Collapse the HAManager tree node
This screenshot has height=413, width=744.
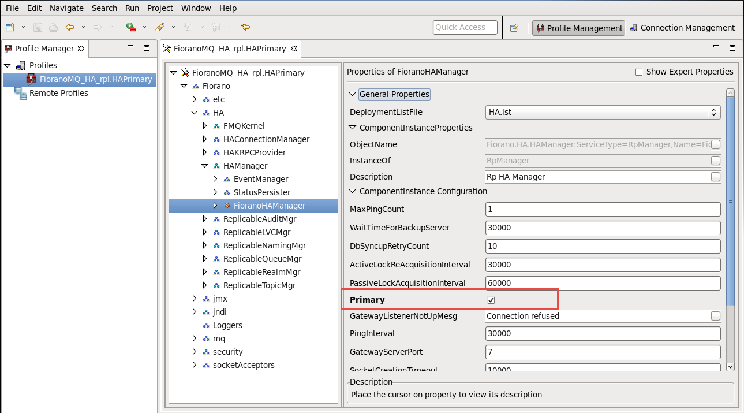pos(204,166)
